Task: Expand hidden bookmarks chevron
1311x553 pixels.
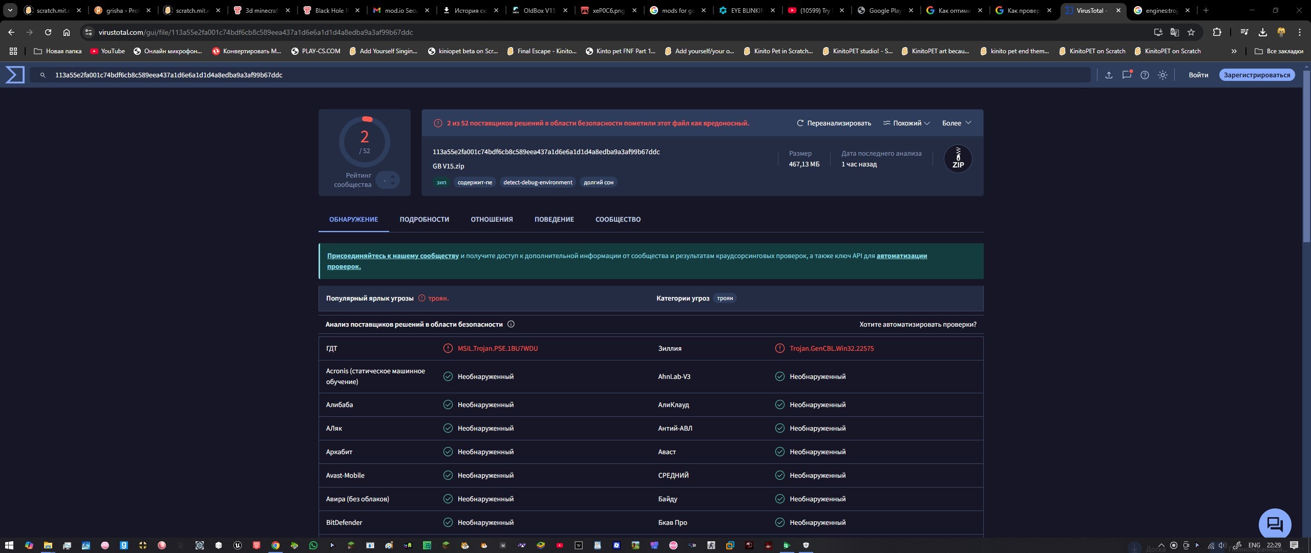Action: [1234, 51]
